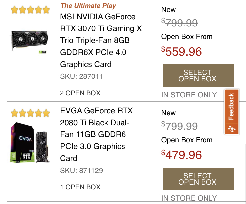Click SKU 287011 text
This screenshot has width=246, height=204.
tap(81, 76)
